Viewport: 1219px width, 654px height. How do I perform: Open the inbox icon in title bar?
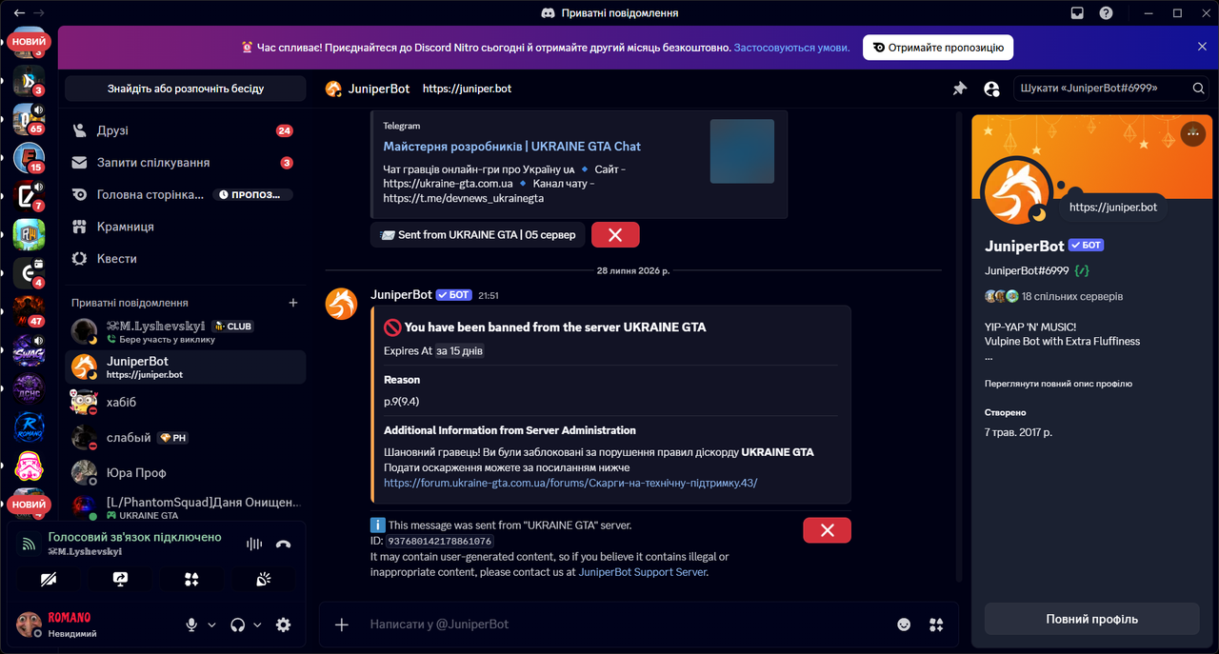pyautogui.click(x=1077, y=13)
